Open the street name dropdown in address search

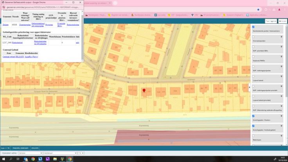pos(59,153)
